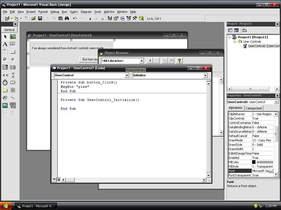
Task: Select UserControl1 in the project tree
Action: 263,46
